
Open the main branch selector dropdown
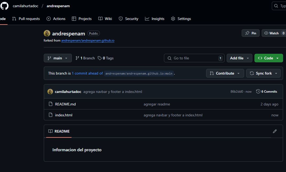pos(58,58)
